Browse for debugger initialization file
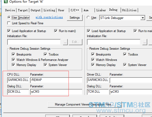This screenshot has width=152, height=117. tap(145, 42)
